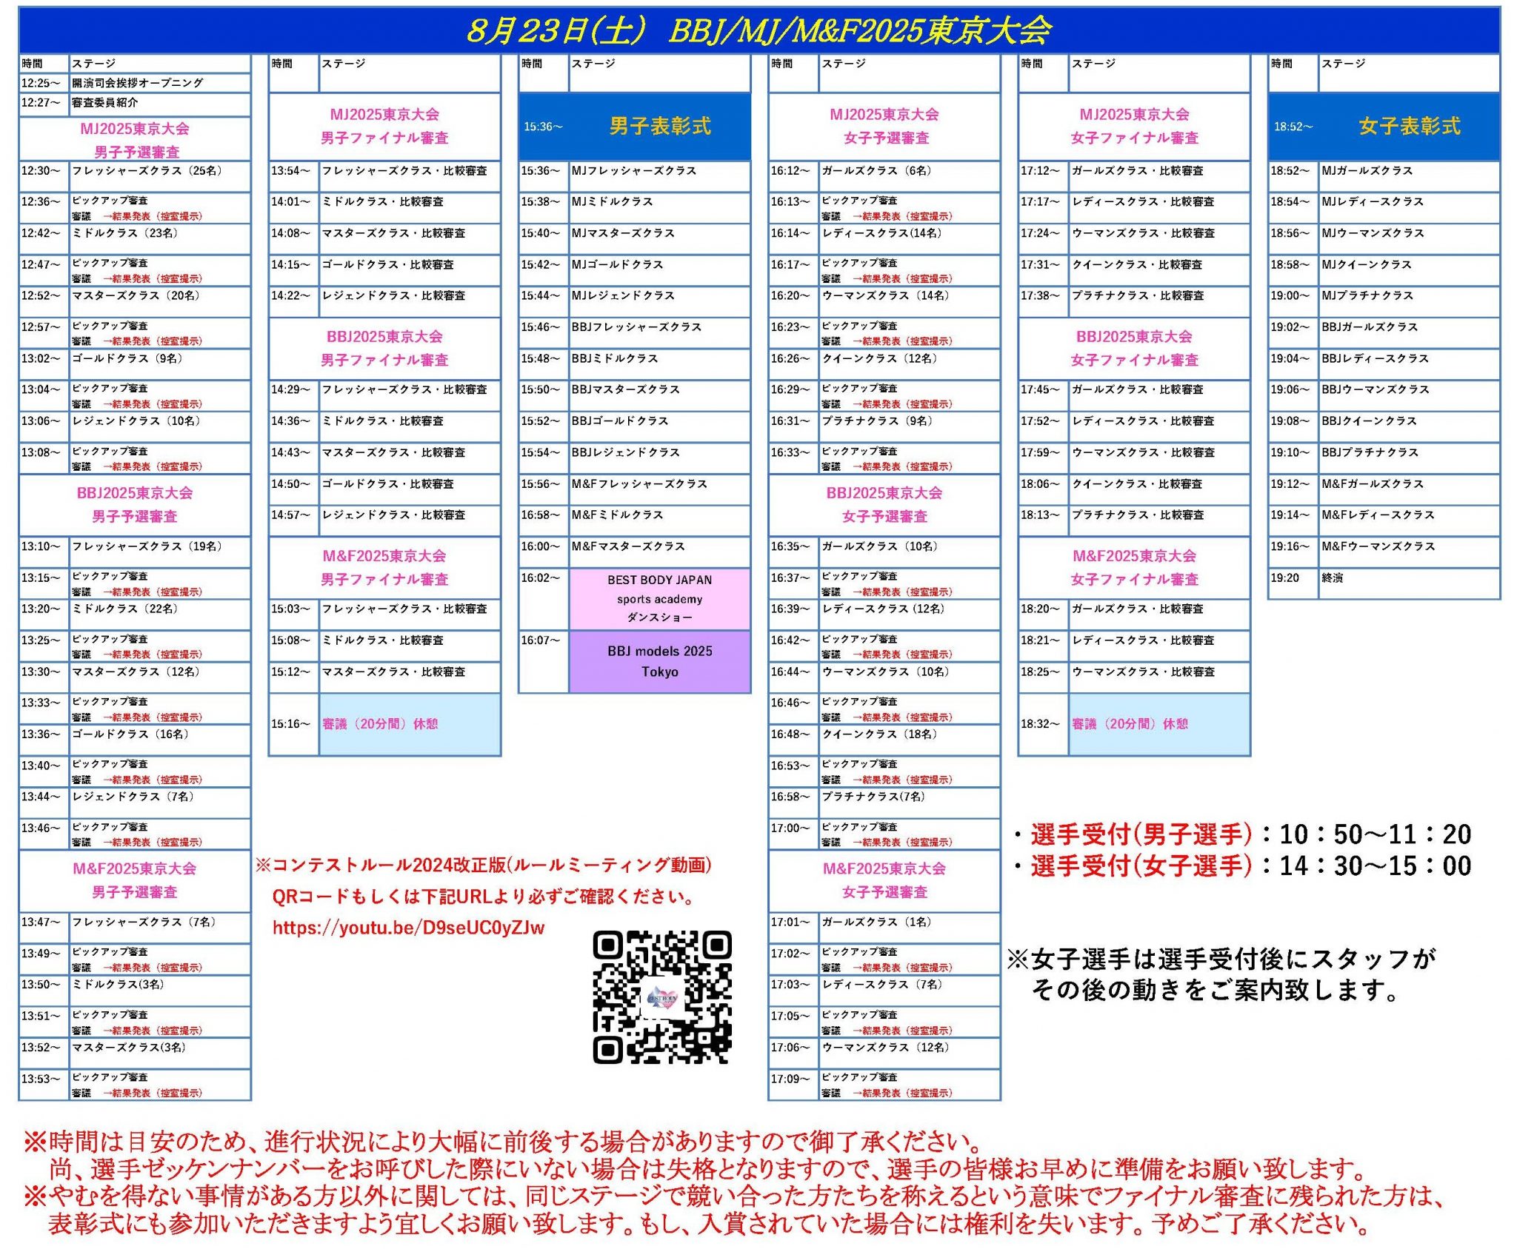Image resolution: width=1517 pixels, height=1249 pixels.
Task: Click the MJガールズクラス award row
Action: (x=1367, y=171)
